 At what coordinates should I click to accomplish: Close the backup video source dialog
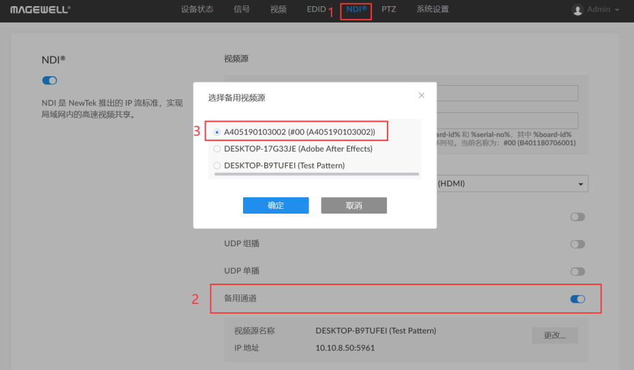coord(422,95)
